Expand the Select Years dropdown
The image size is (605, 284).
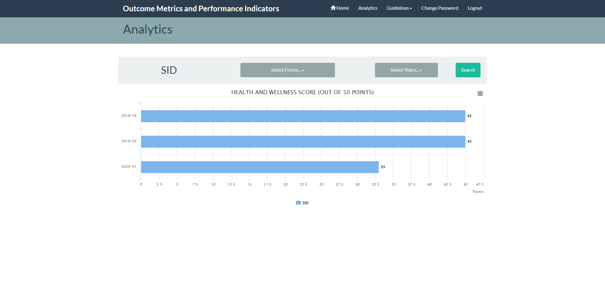tap(406, 70)
